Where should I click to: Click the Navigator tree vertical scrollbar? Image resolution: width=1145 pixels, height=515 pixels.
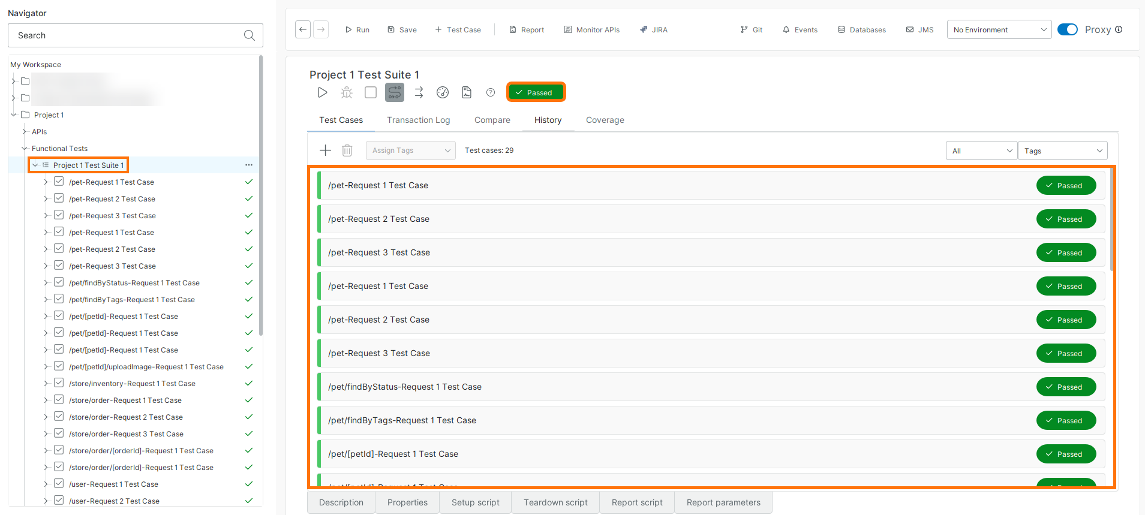click(260, 195)
